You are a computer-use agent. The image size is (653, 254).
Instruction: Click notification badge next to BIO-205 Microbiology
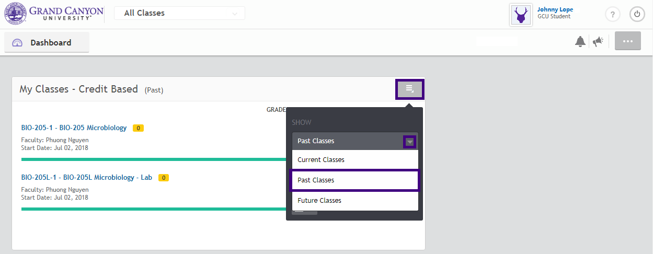click(x=139, y=128)
